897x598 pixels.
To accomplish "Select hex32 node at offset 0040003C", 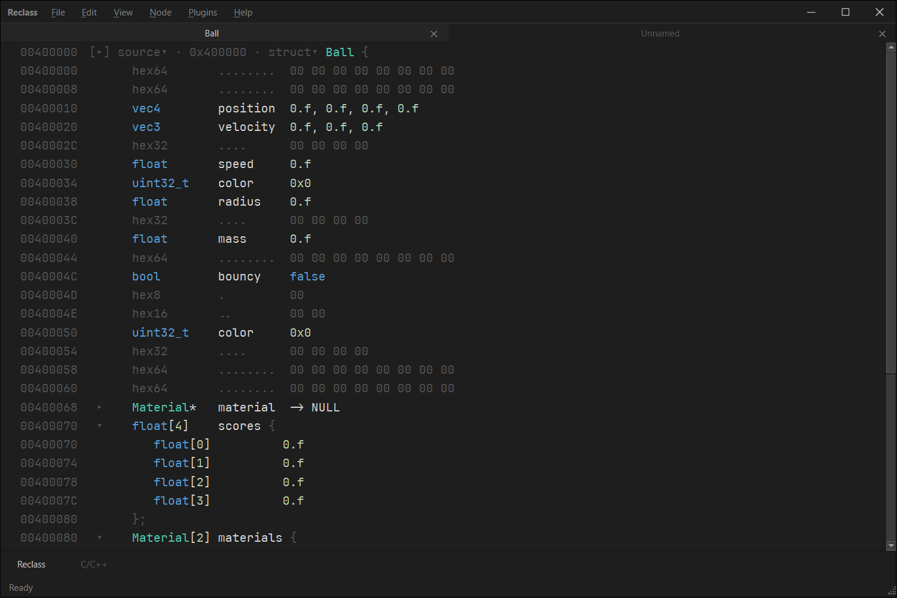I will [x=149, y=220].
